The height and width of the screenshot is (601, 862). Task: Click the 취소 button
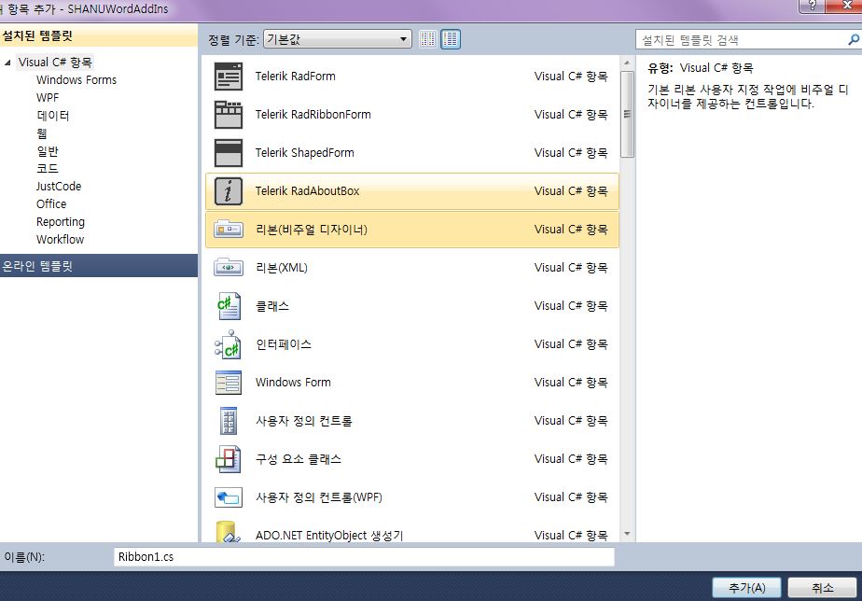(x=823, y=588)
